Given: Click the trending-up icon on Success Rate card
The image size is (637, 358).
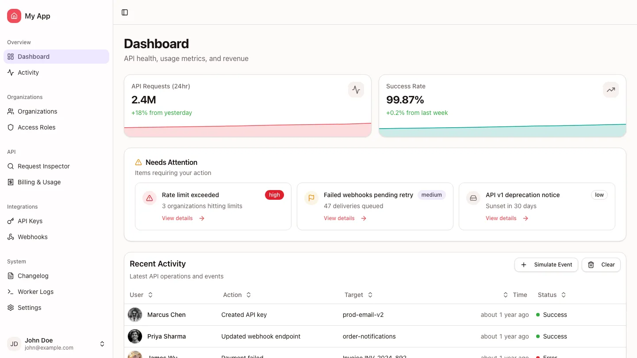Looking at the screenshot, I should tap(611, 90).
